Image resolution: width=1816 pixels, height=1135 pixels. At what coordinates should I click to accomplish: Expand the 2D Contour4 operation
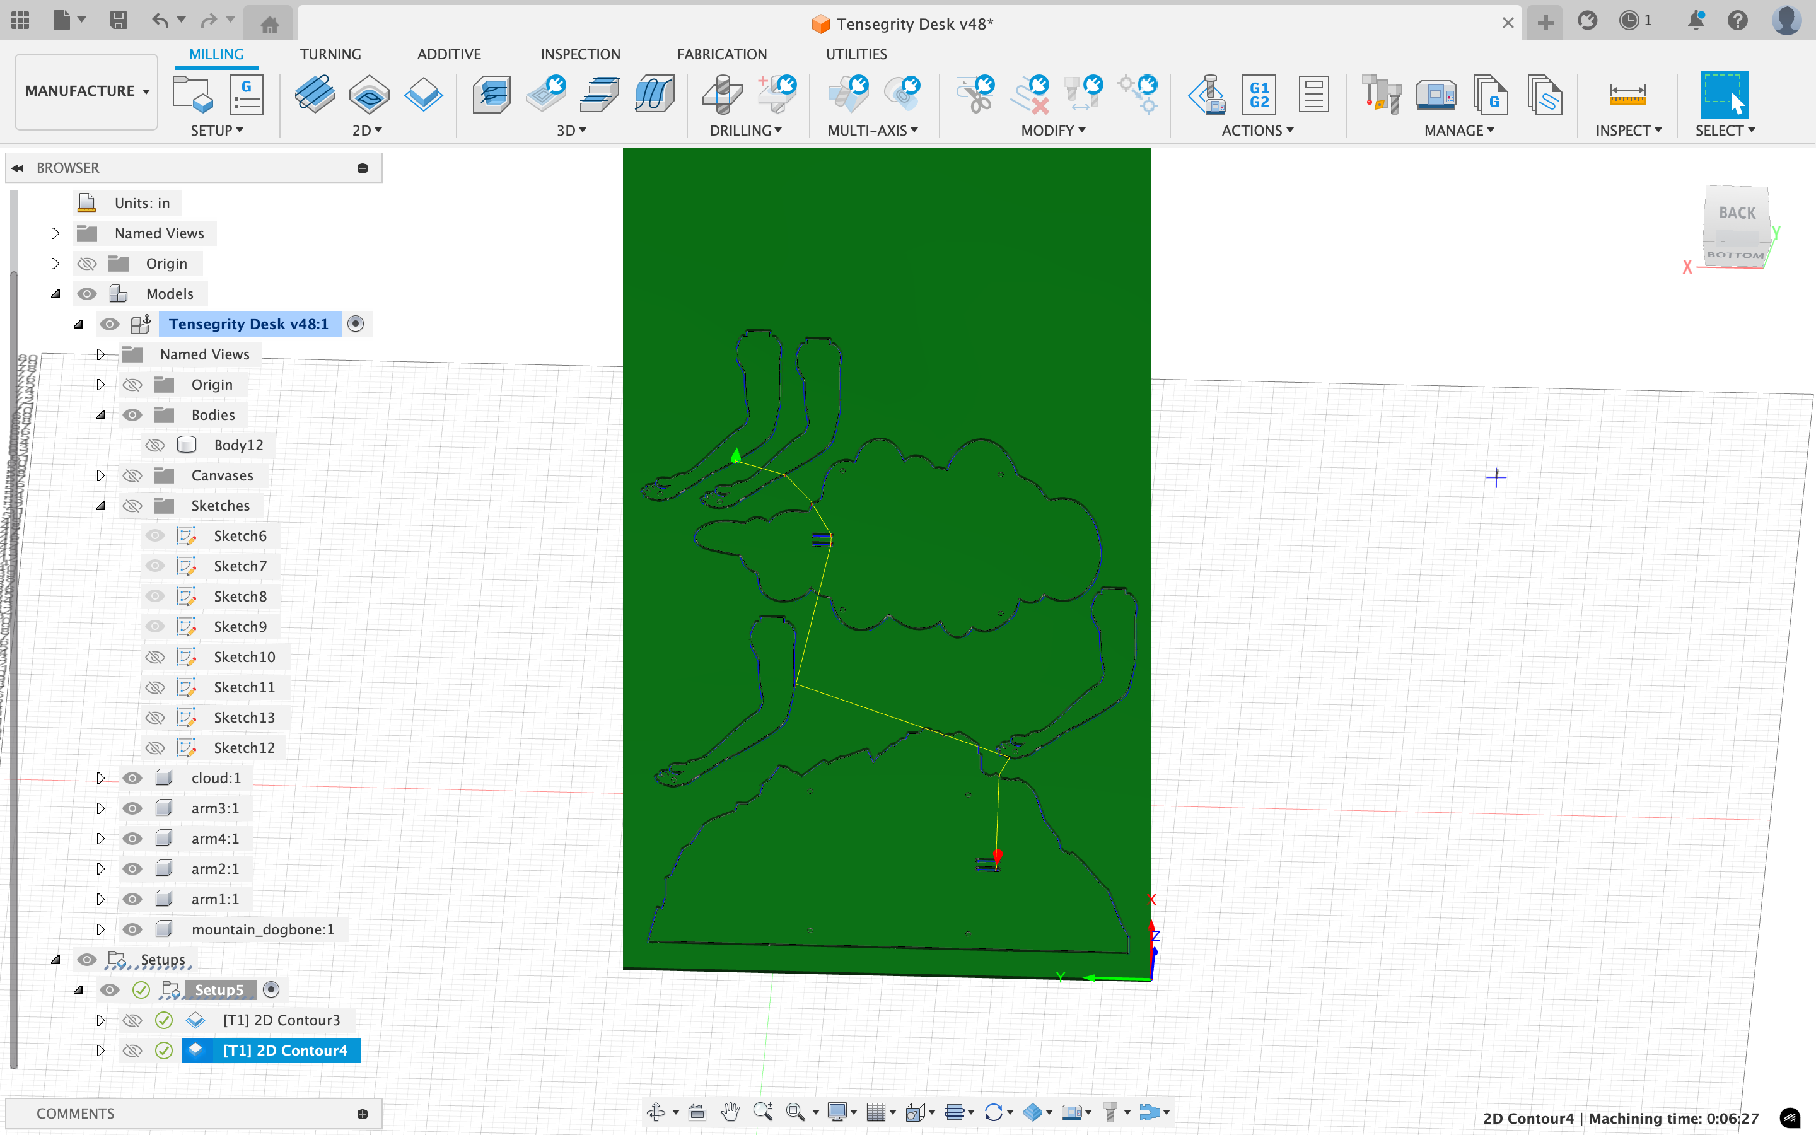[x=100, y=1050]
